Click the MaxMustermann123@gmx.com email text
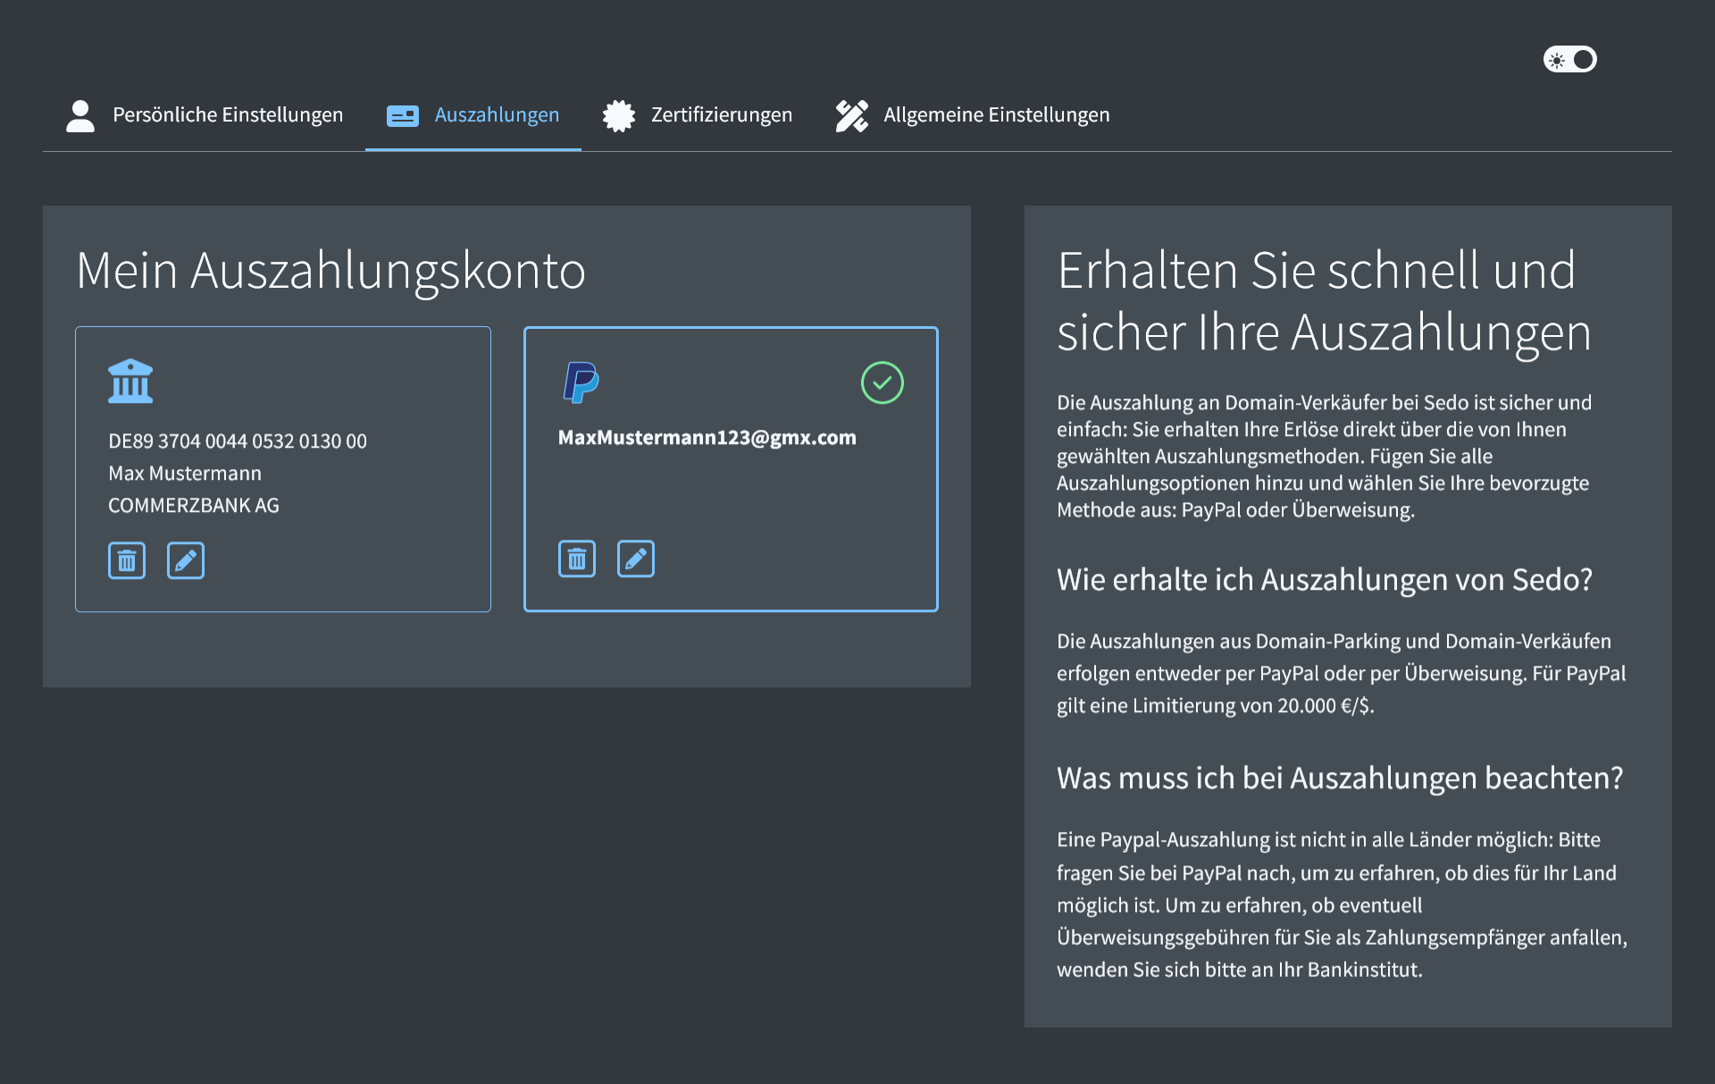Image resolution: width=1715 pixels, height=1084 pixels. tap(707, 438)
